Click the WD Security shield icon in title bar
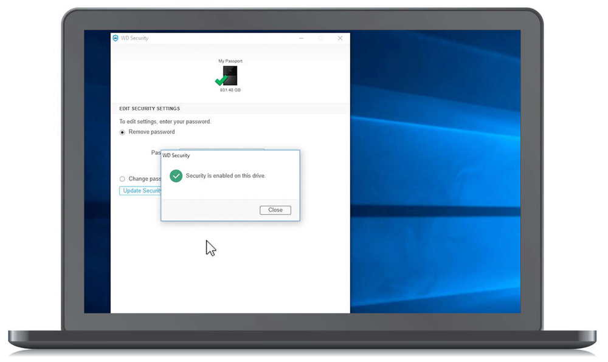Screen dimensions: 608x362 [x=115, y=38]
